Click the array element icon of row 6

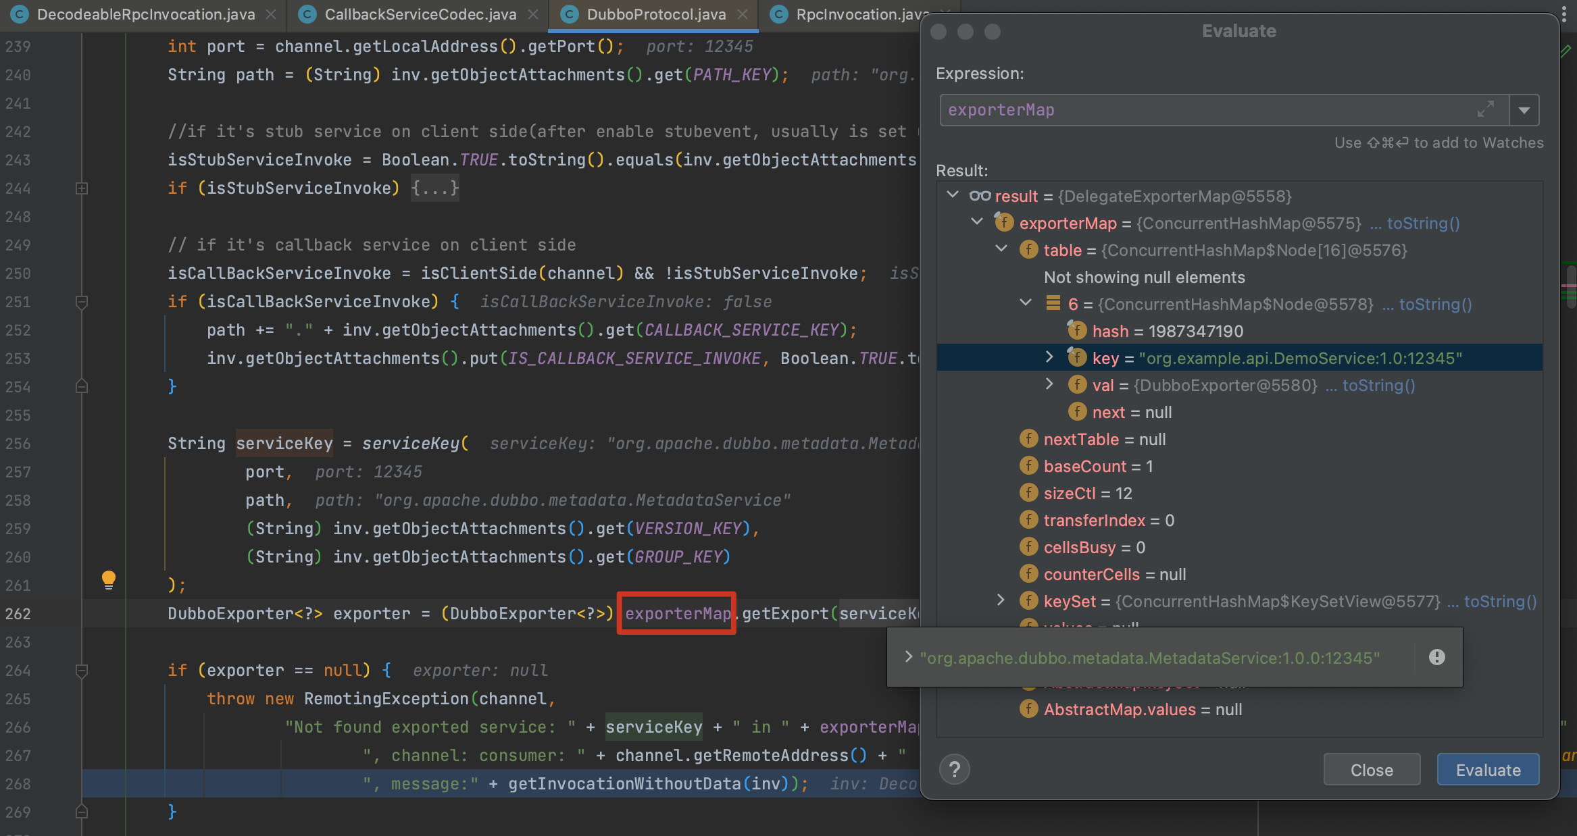1053,303
